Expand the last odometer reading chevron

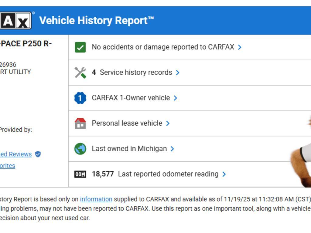coord(224,174)
